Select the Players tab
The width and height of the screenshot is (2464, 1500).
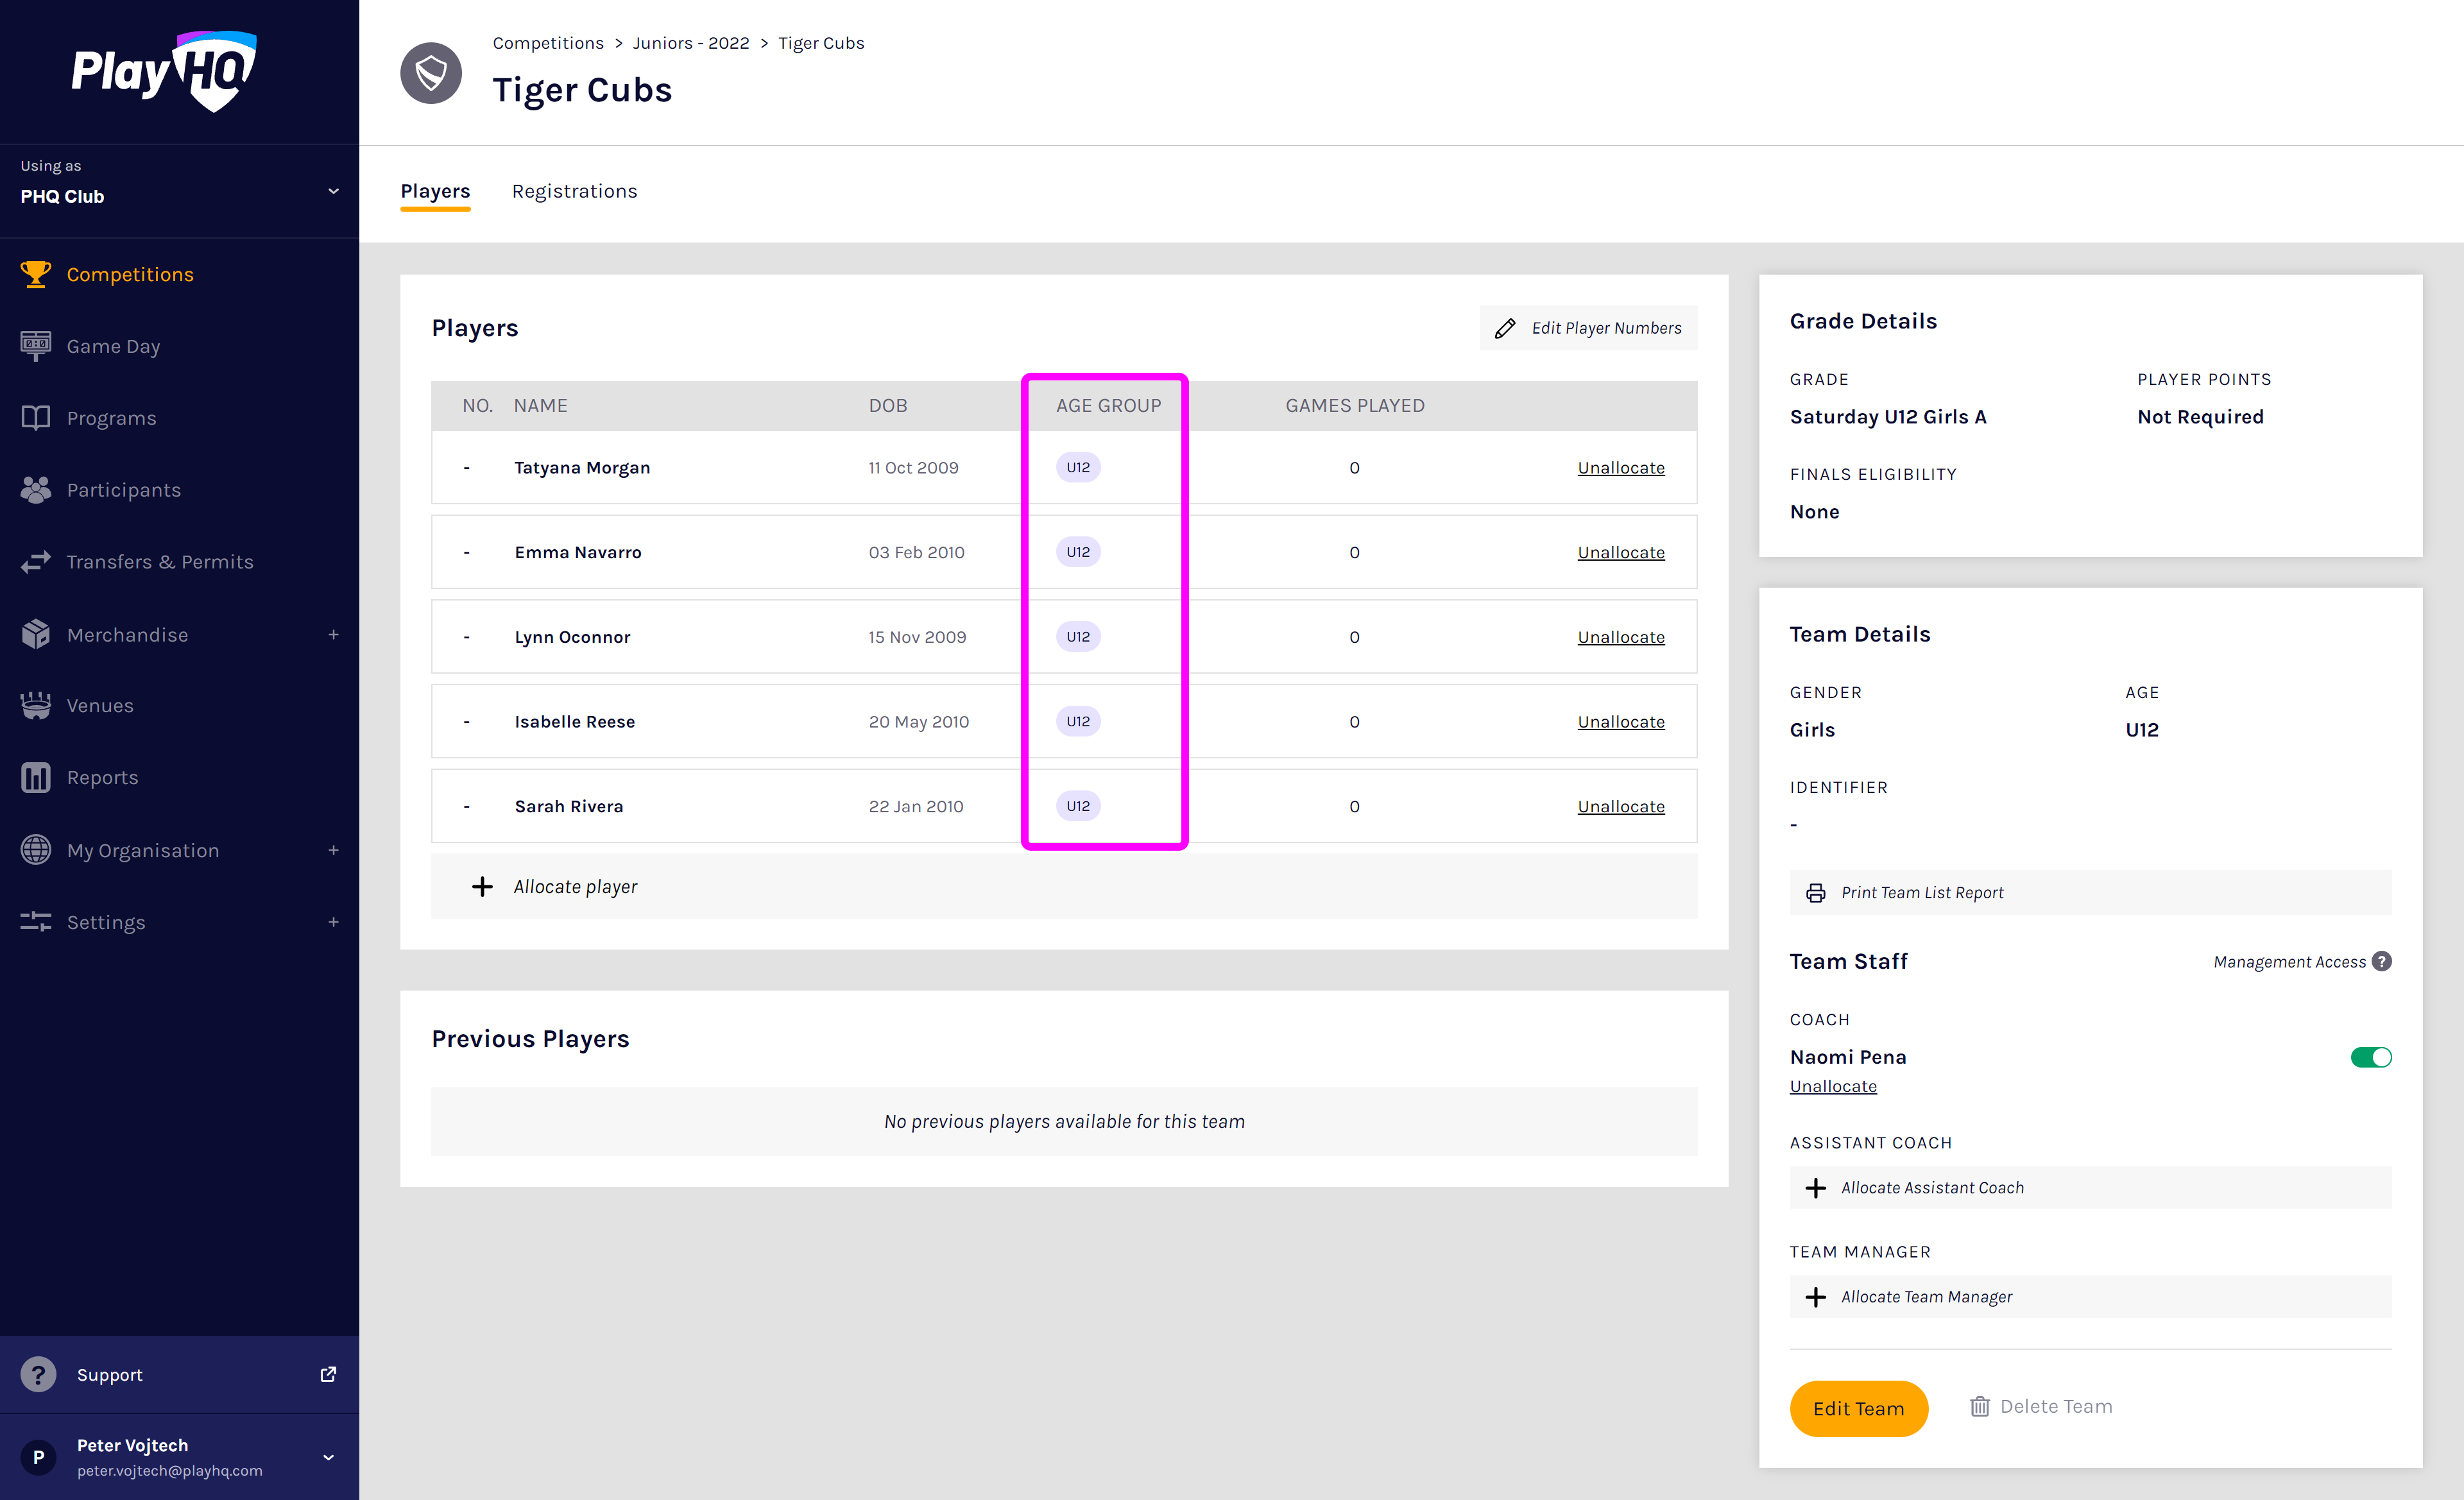pyautogui.click(x=435, y=191)
